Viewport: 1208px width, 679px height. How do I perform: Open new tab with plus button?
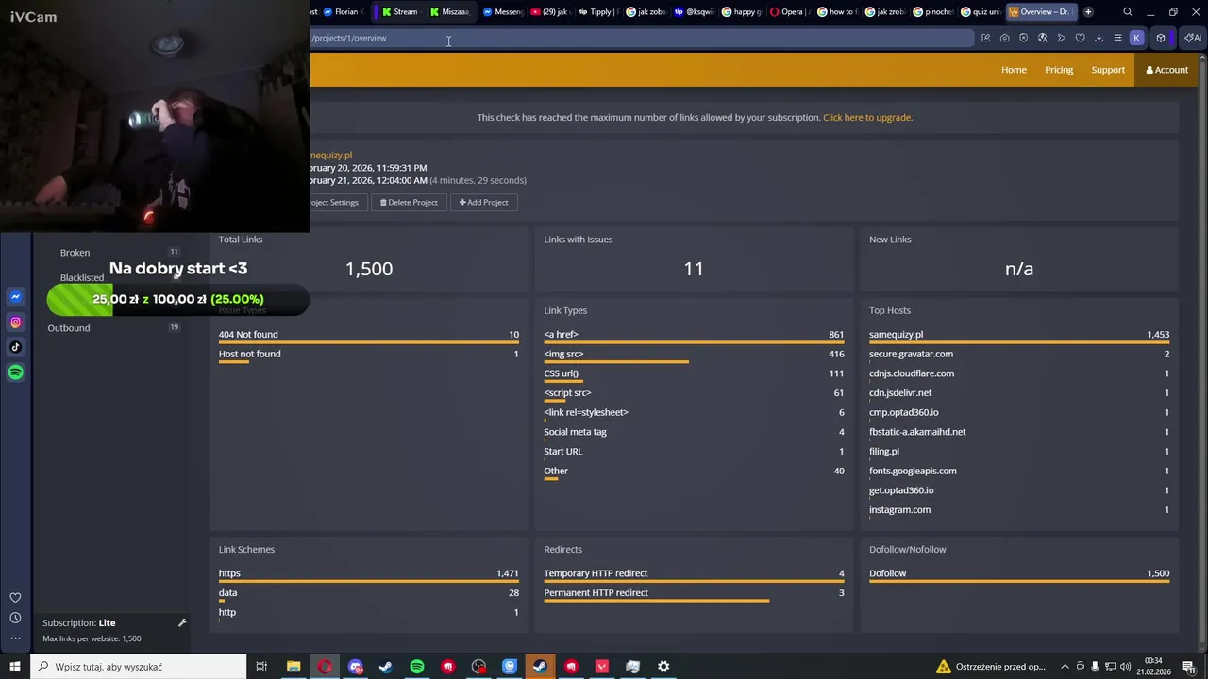1088,12
